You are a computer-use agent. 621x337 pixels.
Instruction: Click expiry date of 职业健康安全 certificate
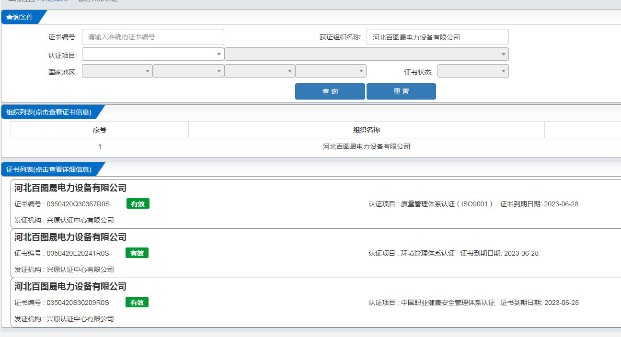[562, 303]
